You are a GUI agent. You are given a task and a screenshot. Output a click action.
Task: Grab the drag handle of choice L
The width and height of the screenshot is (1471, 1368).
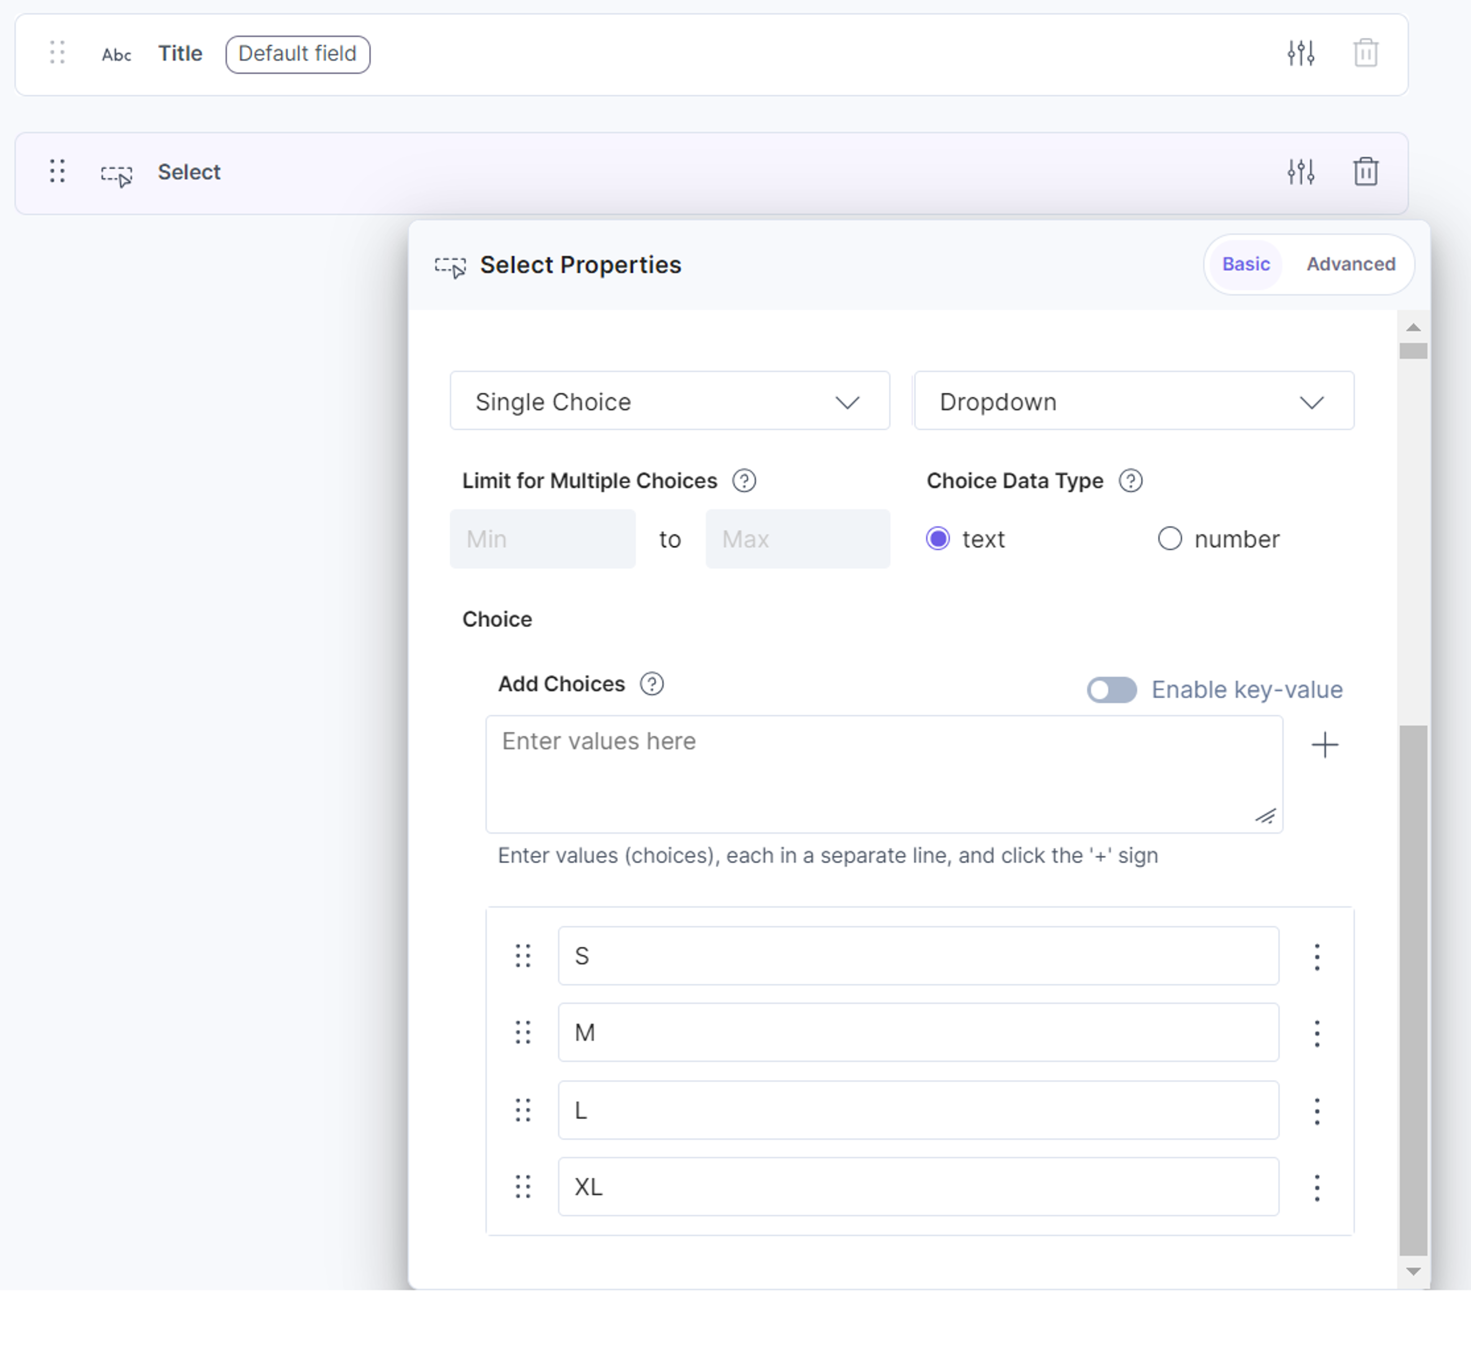click(x=523, y=1110)
